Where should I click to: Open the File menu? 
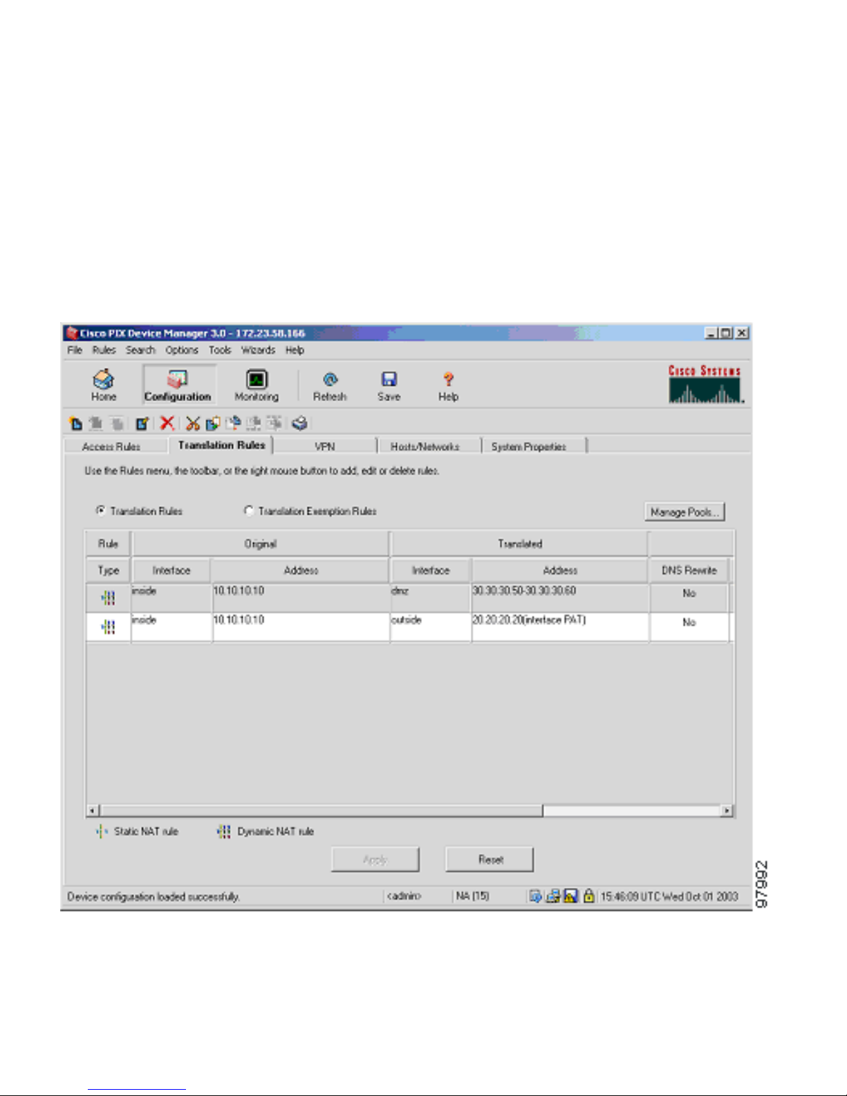75,350
